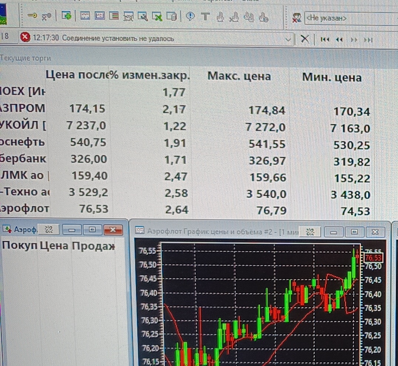This screenshot has width=398, height=366.
Task: Click the double hands toolbar icon
Action: pyautogui.click(x=249, y=17)
